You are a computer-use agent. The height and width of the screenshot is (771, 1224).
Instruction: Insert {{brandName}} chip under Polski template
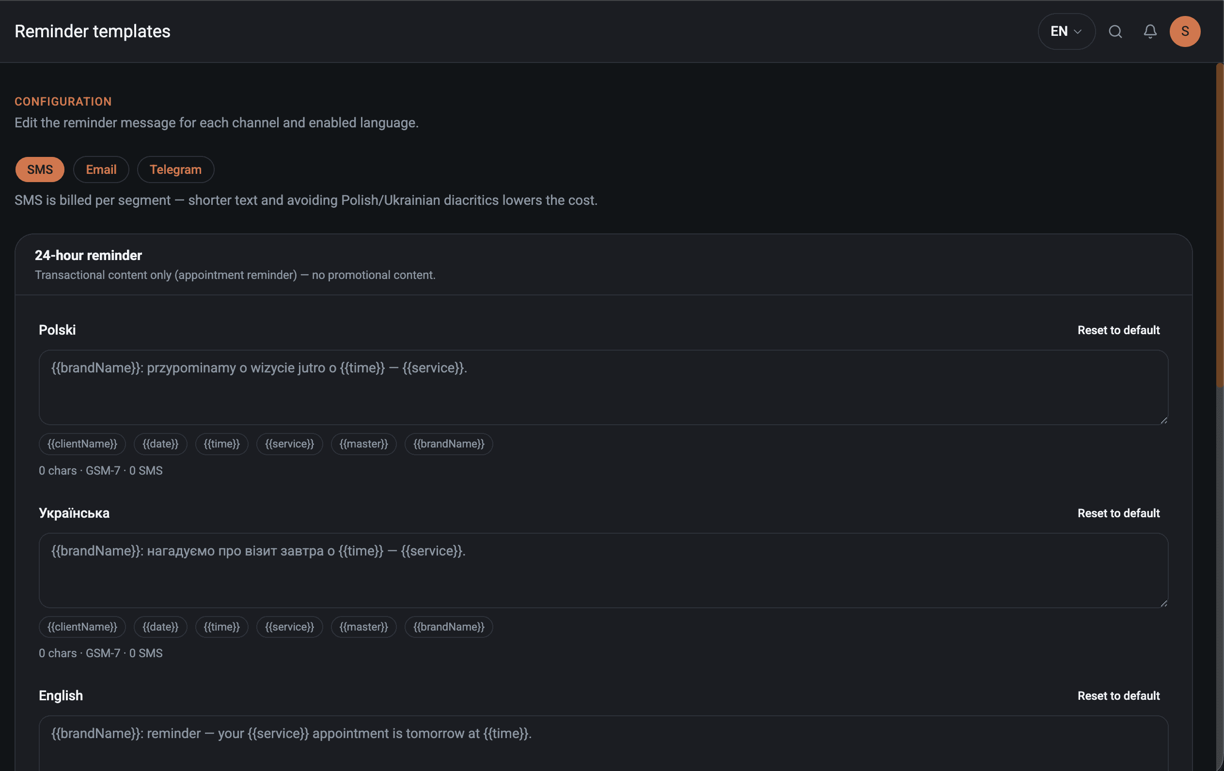pyautogui.click(x=449, y=444)
